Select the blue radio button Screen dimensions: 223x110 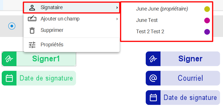point(12,26)
